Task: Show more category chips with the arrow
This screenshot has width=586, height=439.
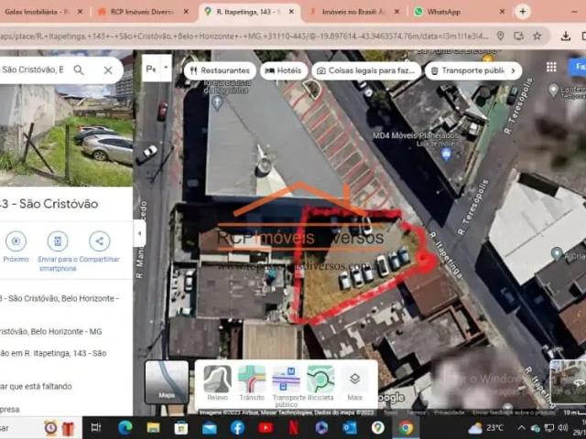Action: point(513,70)
